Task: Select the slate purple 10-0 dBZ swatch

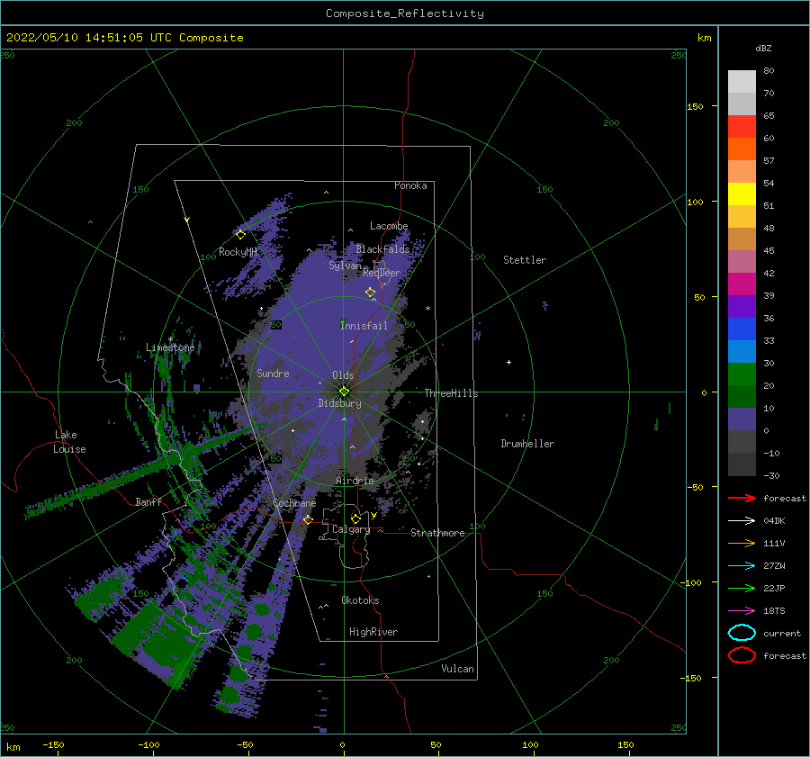Action: tap(742, 419)
